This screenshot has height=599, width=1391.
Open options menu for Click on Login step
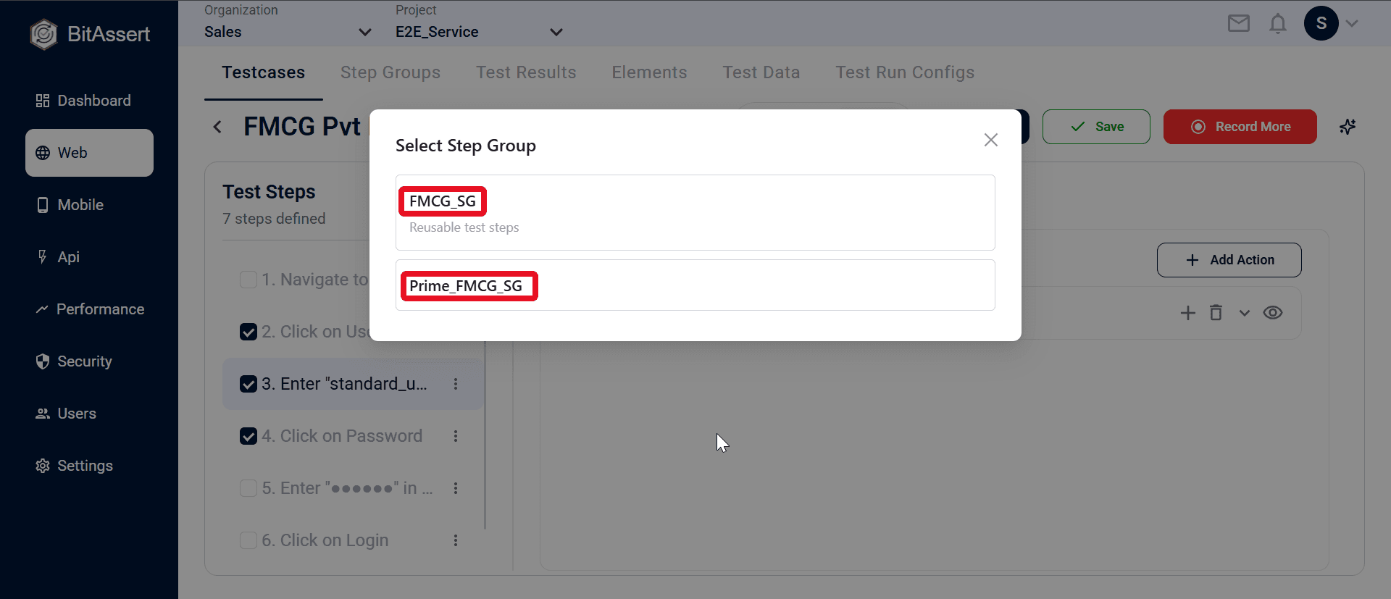pyautogui.click(x=456, y=540)
